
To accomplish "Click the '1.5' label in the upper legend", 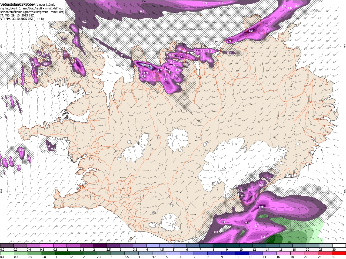I will point(82,250).
